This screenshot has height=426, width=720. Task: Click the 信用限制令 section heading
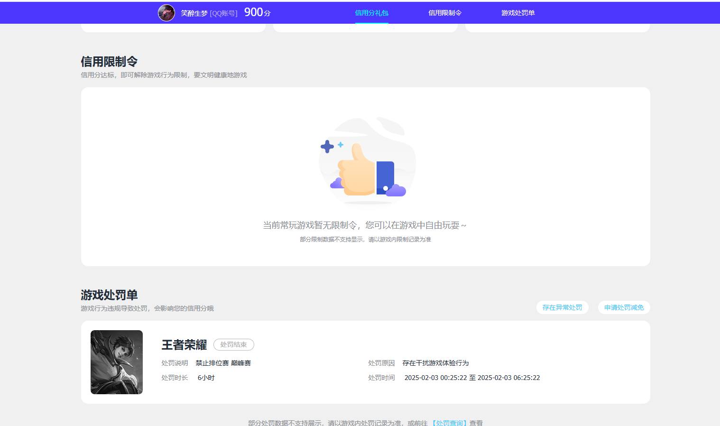tap(109, 62)
